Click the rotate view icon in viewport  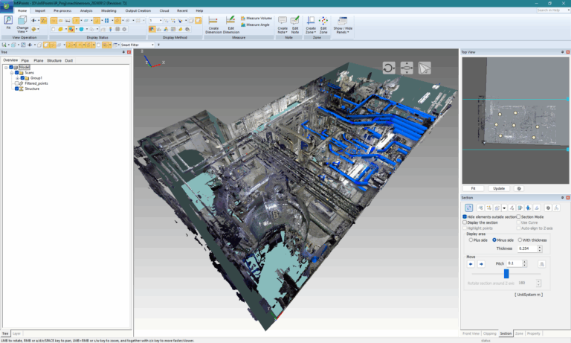coord(389,68)
